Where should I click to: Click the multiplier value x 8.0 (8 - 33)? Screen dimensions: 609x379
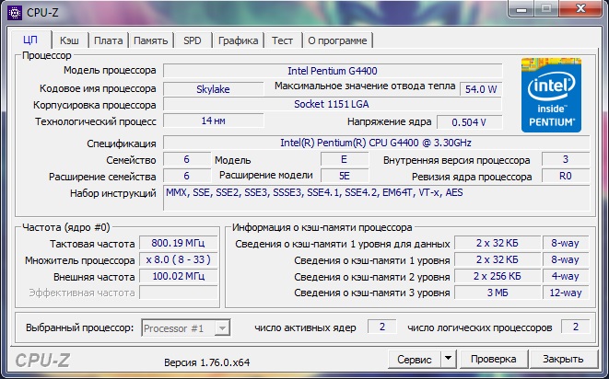(178, 259)
